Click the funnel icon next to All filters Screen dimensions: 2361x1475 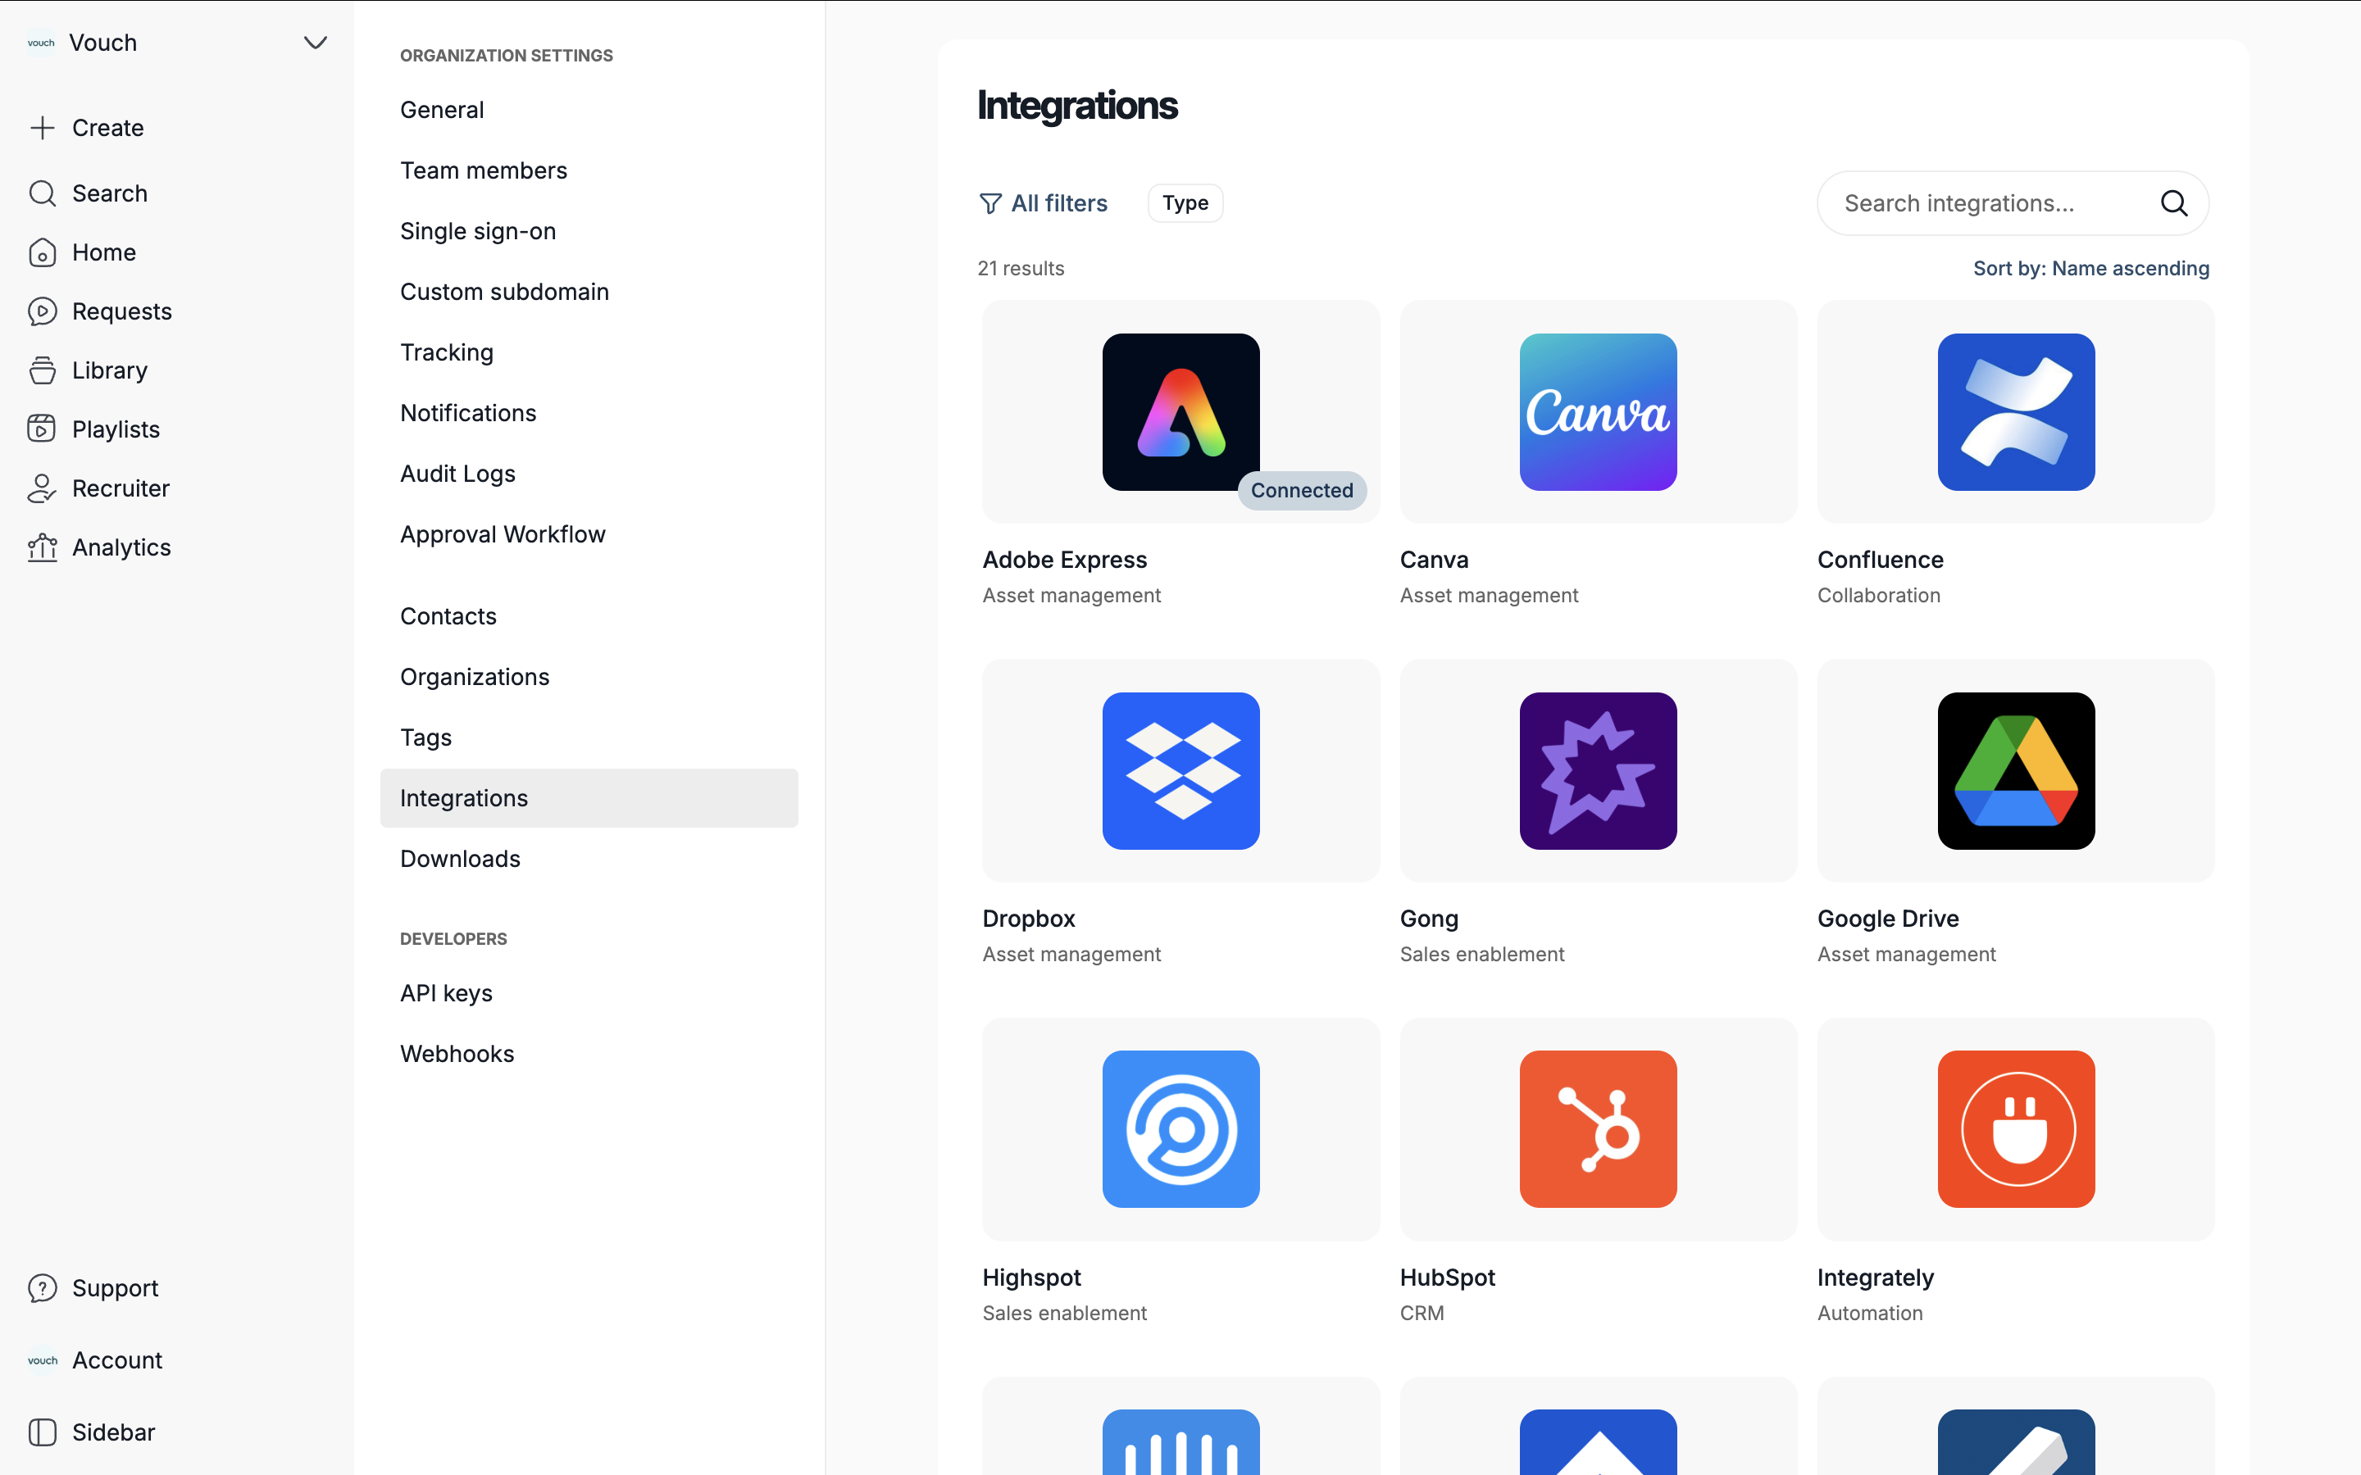pyautogui.click(x=990, y=203)
